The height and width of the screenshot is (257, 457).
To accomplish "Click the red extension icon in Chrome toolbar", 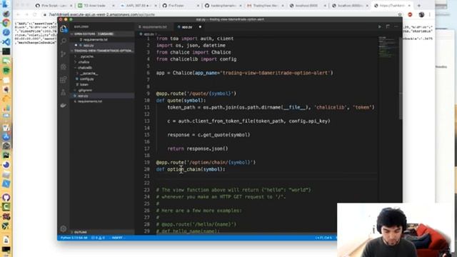I will [410, 14].
